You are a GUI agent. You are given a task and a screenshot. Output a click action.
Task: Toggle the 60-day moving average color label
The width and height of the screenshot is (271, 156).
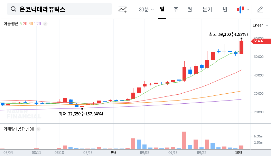pyautogui.click(x=31, y=24)
